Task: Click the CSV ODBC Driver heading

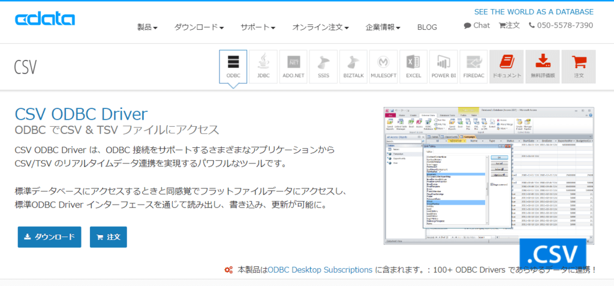Action: click(x=81, y=114)
